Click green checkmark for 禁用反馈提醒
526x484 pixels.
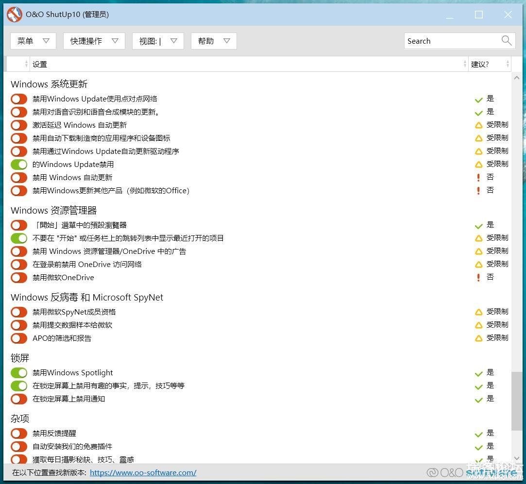pyautogui.click(x=479, y=434)
